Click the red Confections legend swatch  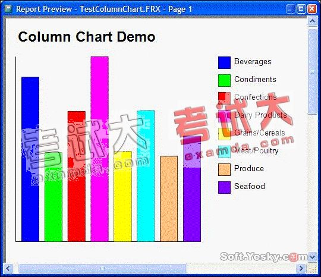point(224,98)
